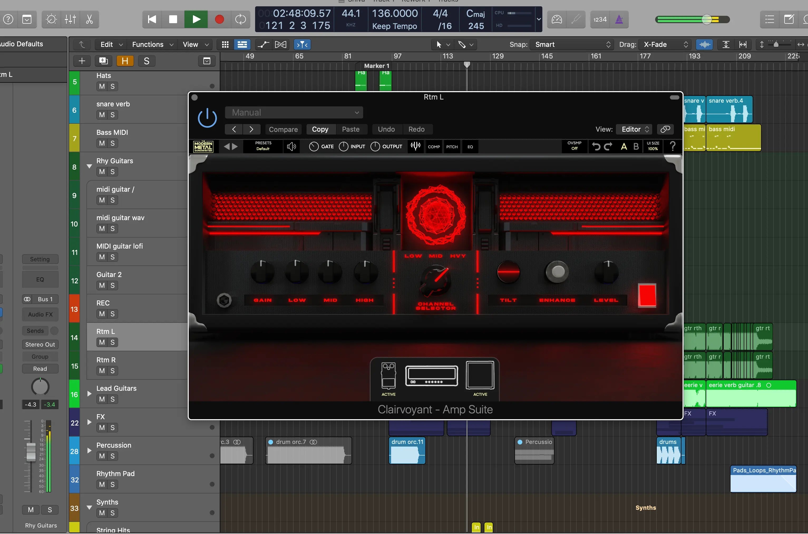The image size is (808, 534).
Task: Toggle the waveform zoom button
Action: [704, 44]
